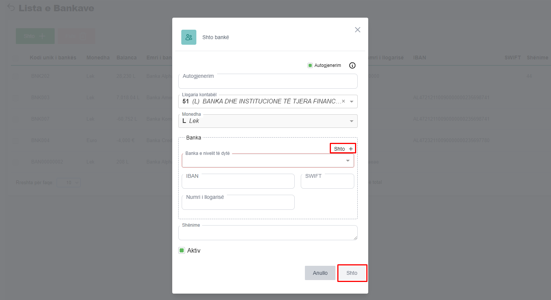
Task: Click the plus Shto button in Banka section
Action: (x=343, y=149)
